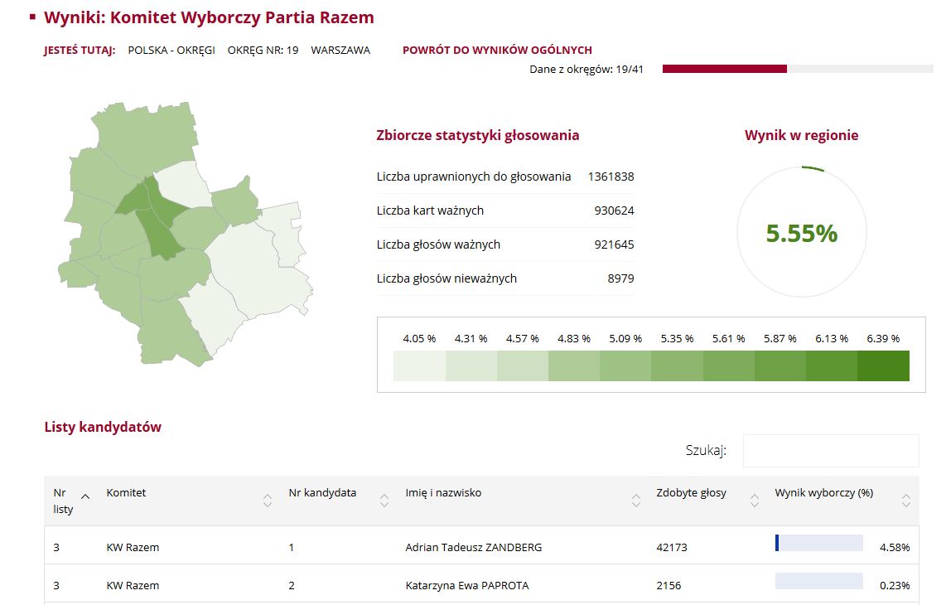The width and height of the screenshot is (946, 605).
Task: Click the 4.58% result value
Action: (895, 547)
